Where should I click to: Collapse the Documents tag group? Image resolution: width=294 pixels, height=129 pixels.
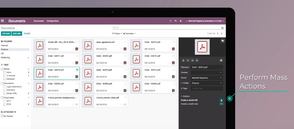[29, 83]
